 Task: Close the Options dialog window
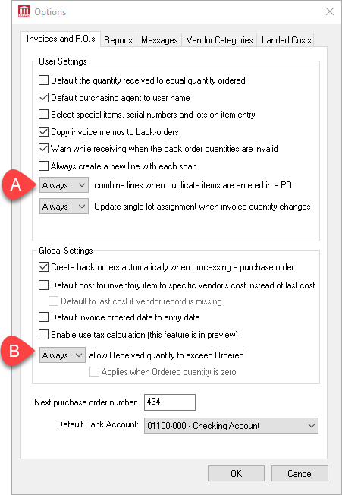pyautogui.click(x=330, y=11)
